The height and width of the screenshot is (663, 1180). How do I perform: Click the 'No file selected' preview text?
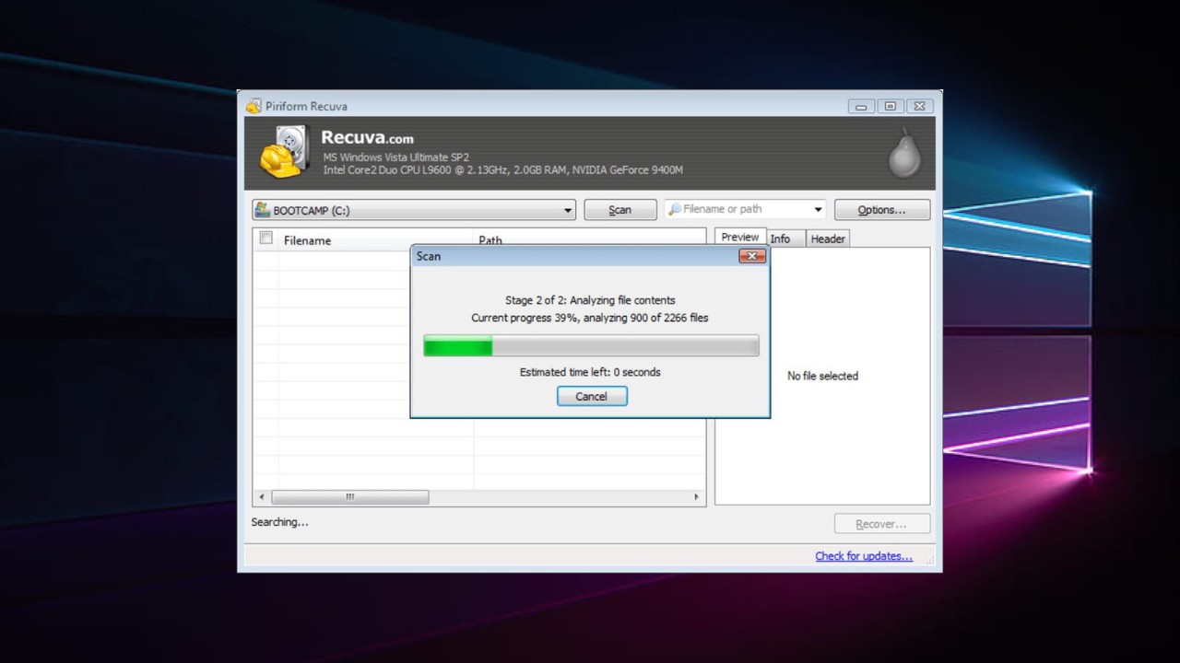tap(822, 376)
